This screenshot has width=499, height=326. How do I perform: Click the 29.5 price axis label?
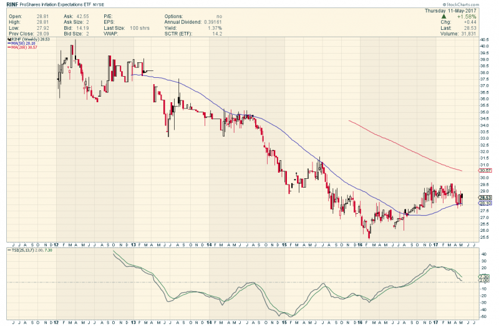(485, 185)
